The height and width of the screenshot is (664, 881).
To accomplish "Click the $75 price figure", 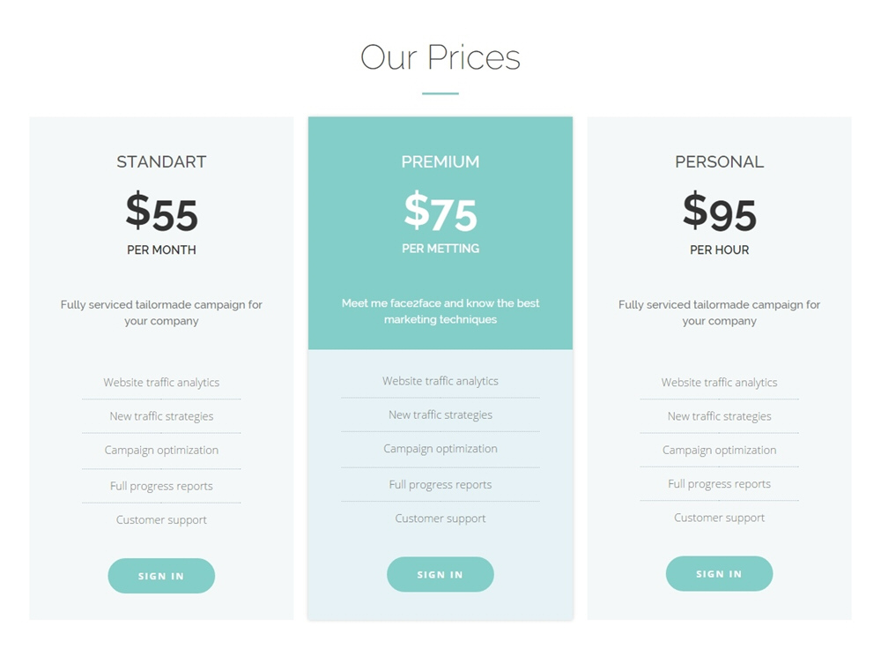I will pos(440,213).
